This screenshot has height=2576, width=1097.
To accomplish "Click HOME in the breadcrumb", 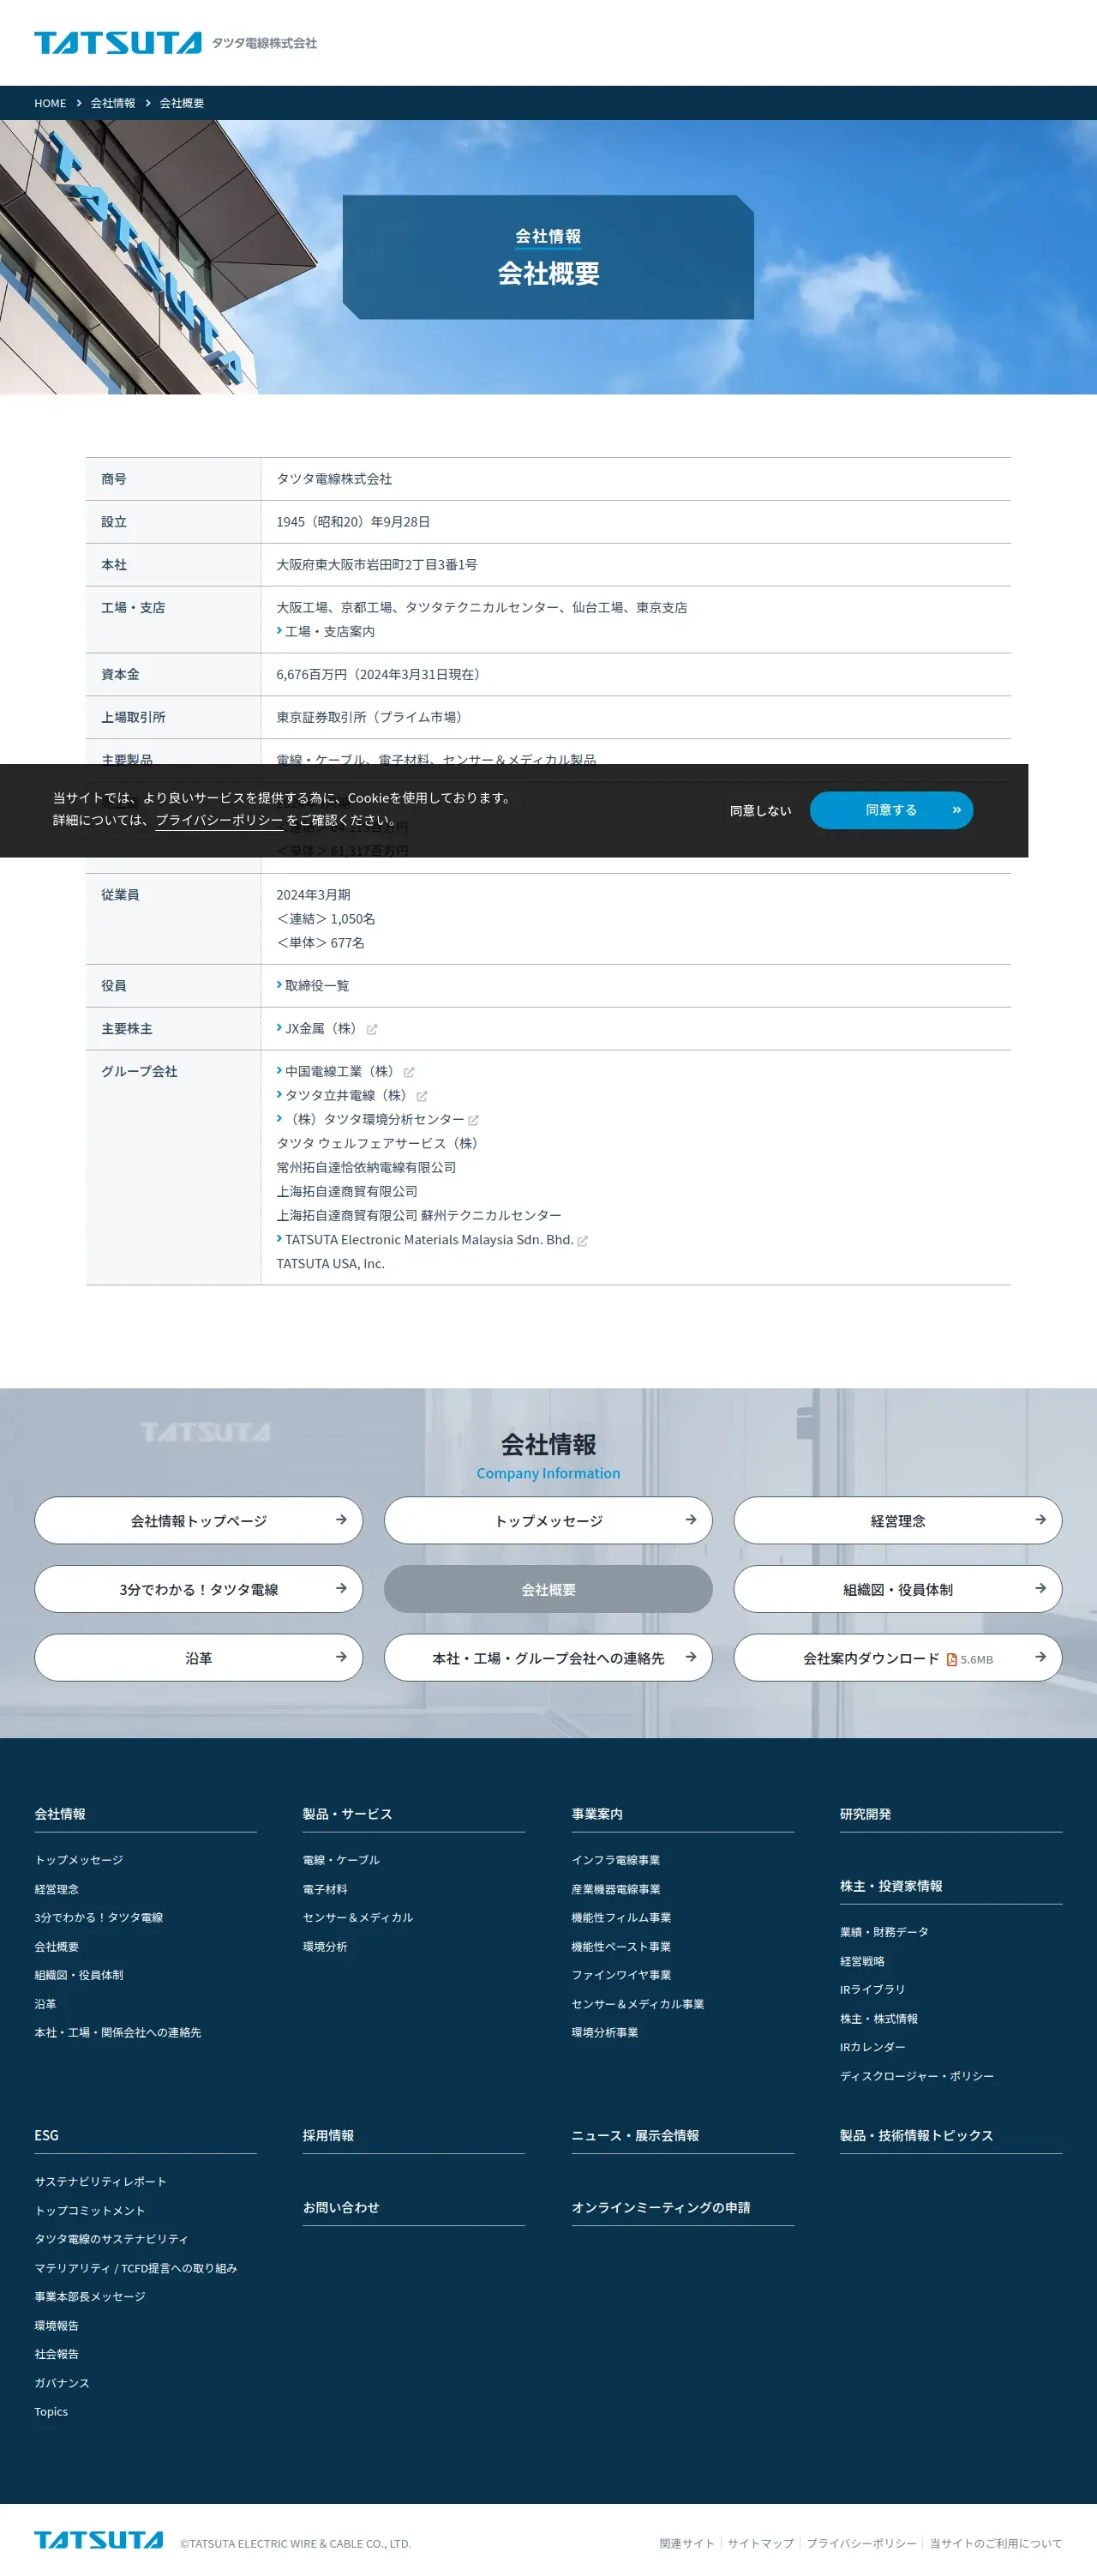I will click(x=50, y=103).
